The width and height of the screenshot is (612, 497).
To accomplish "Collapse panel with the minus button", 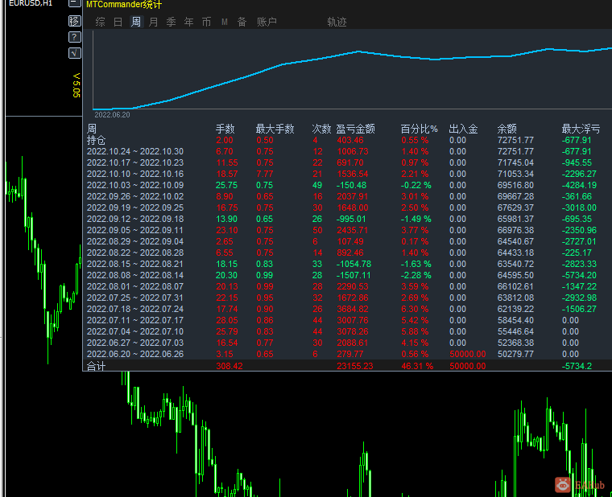I will [75, 3].
